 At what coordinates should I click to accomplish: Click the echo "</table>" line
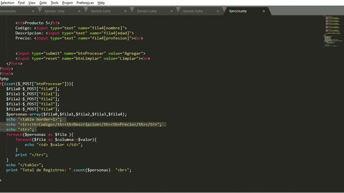point(25,165)
